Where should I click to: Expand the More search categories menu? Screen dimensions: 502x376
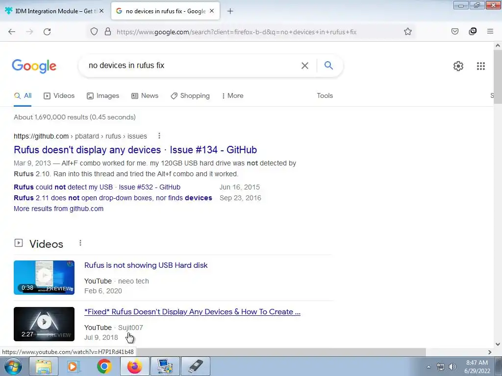[x=233, y=95]
